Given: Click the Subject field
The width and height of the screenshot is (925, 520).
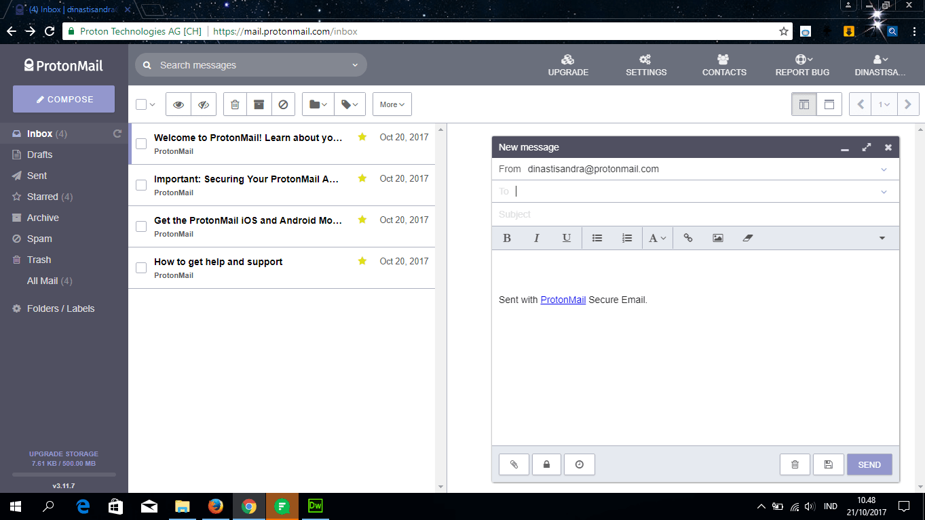Looking at the screenshot, I should coord(696,214).
